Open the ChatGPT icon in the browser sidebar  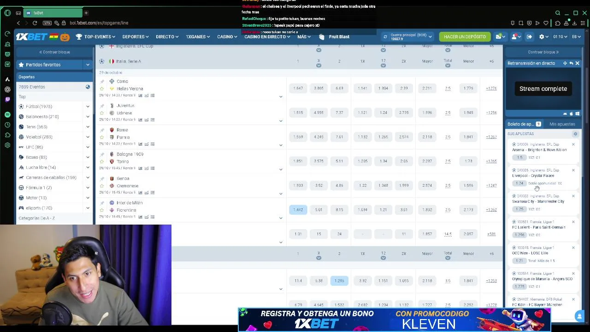[x=7, y=89]
